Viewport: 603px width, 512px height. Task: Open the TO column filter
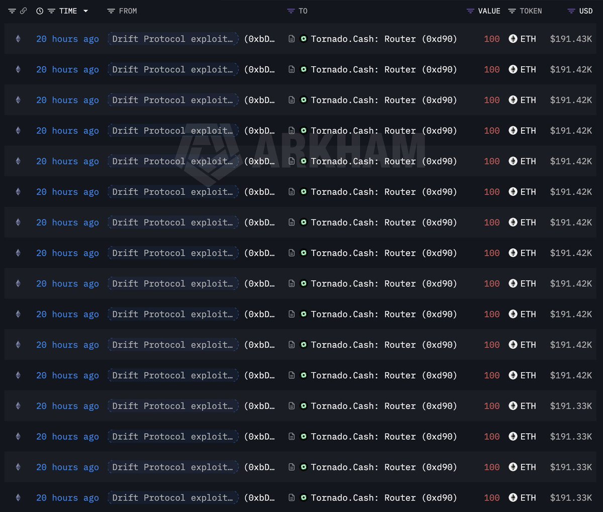pos(291,11)
